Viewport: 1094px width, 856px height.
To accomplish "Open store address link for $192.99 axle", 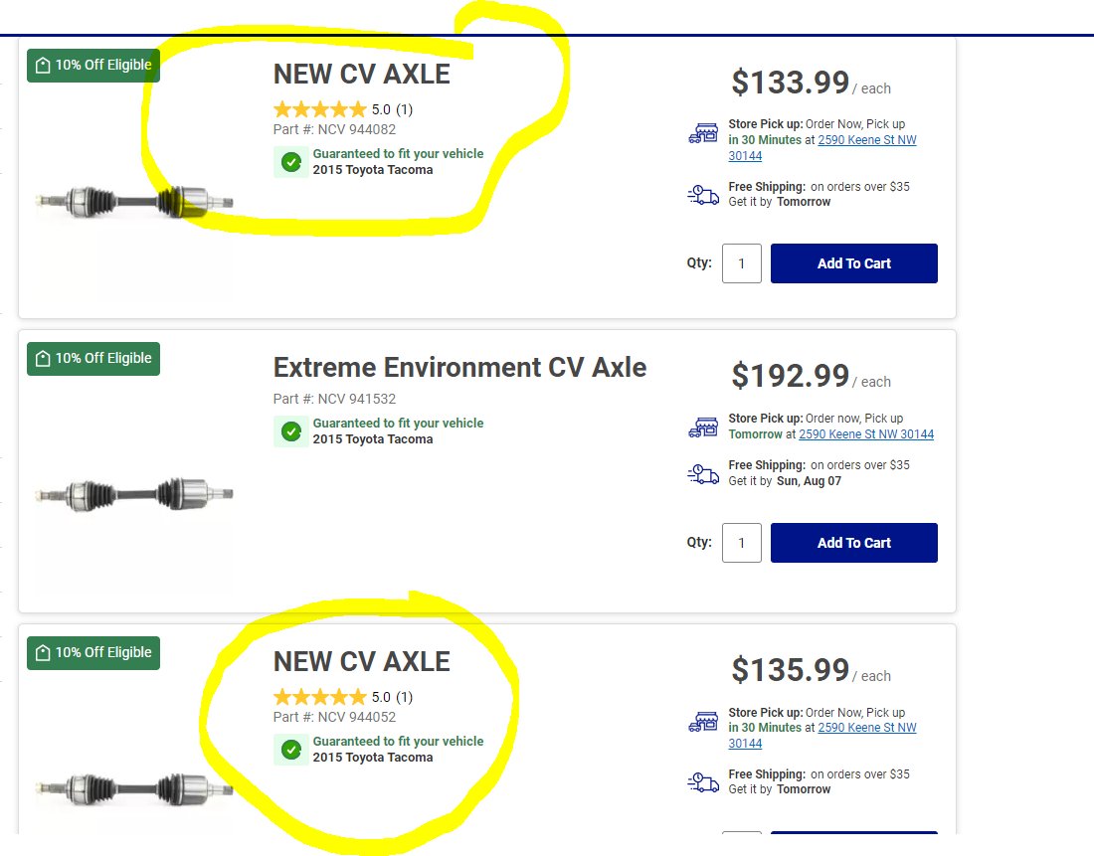I will click(865, 434).
